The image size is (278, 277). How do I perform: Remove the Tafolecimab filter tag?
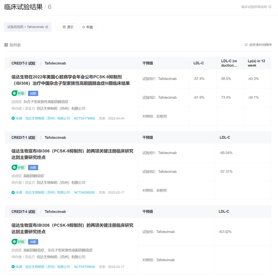[47, 27]
